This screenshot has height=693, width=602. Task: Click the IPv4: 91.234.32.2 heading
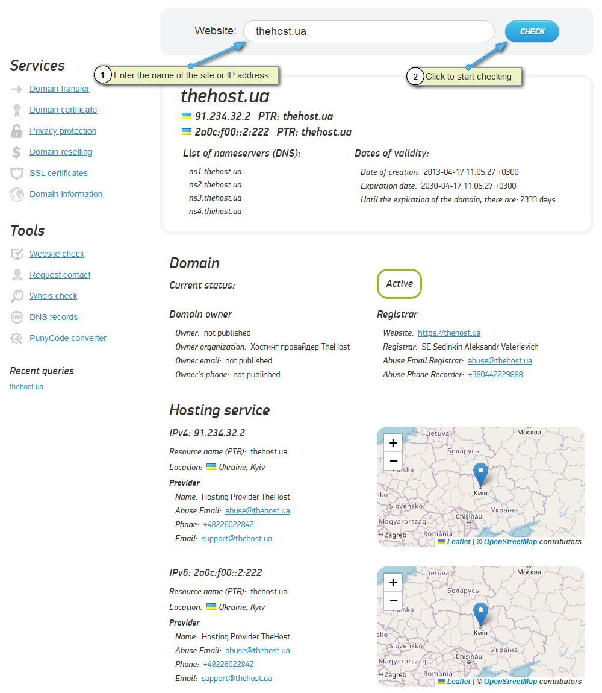tap(206, 433)
